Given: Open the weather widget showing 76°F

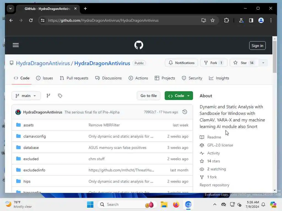Looking at the screenshot, I should tap(18, 204).
